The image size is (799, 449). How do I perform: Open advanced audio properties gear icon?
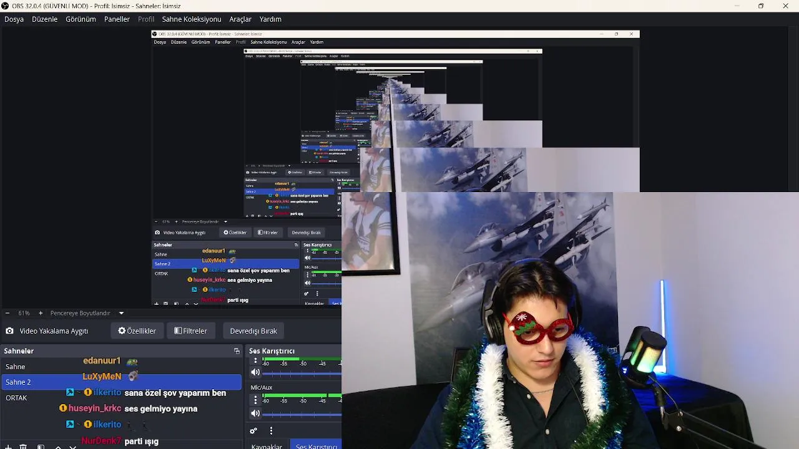tap(253, 431)
